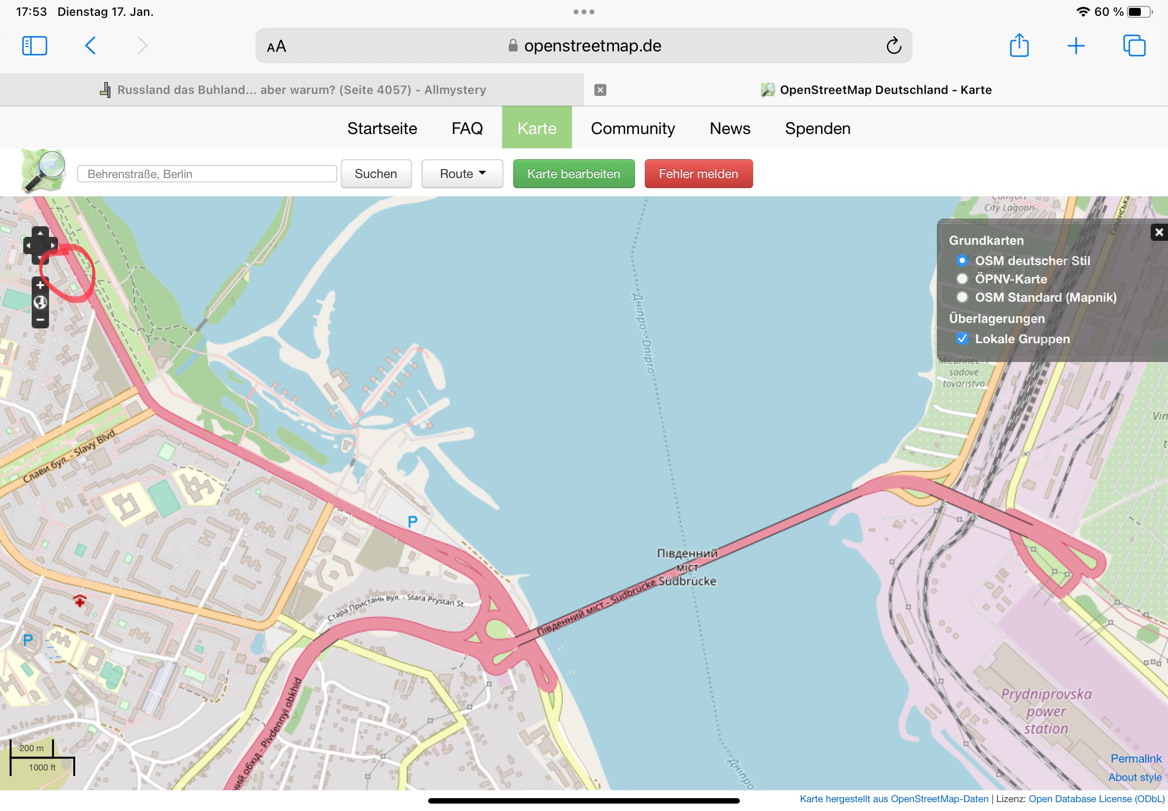Pan the map up with arrow control

tap(40, 233)
